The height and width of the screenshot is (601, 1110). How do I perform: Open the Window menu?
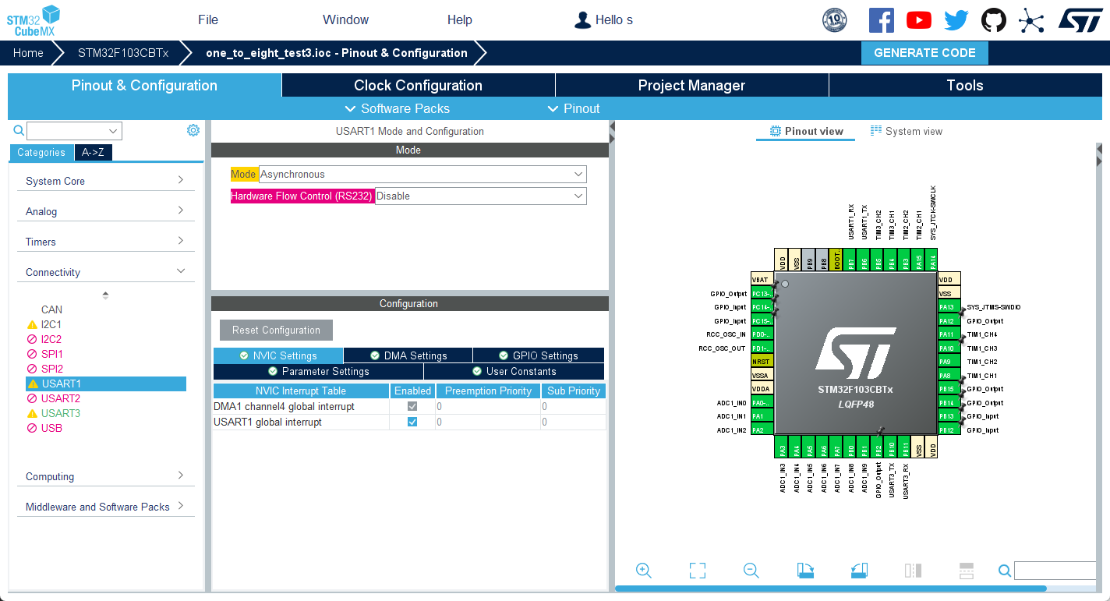point(345,19)
